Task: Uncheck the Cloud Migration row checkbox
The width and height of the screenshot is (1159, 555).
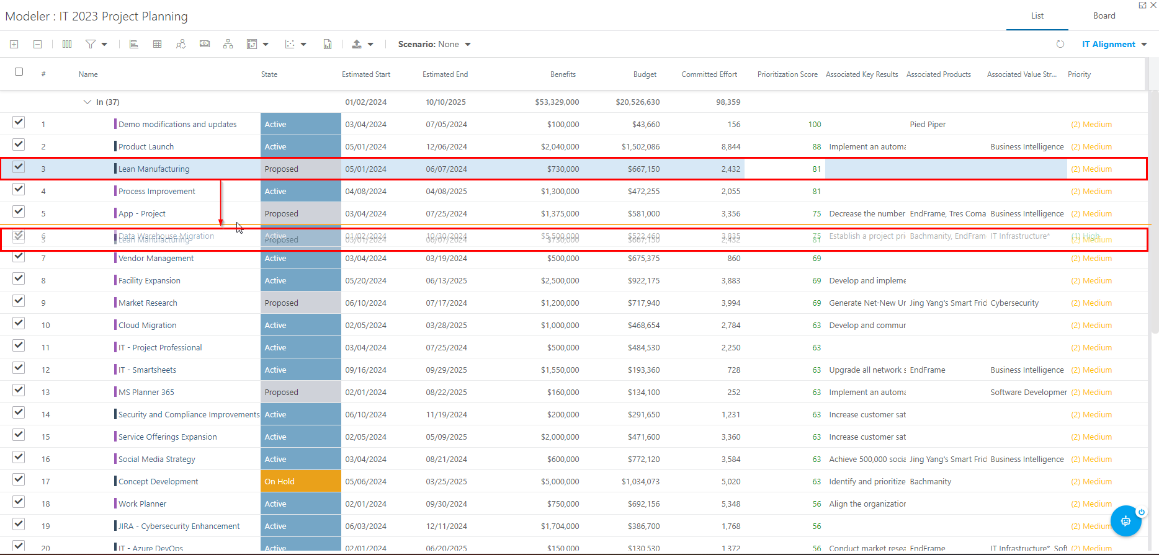Action: pos(19,323)
